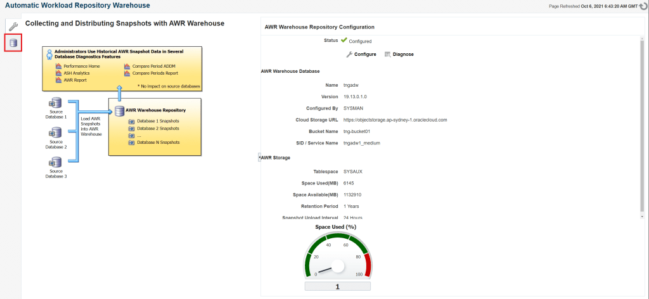Viewport: 649px width, 299px height.
Task: Click the Performance Home icon in diagram
Action: [59, 66]
